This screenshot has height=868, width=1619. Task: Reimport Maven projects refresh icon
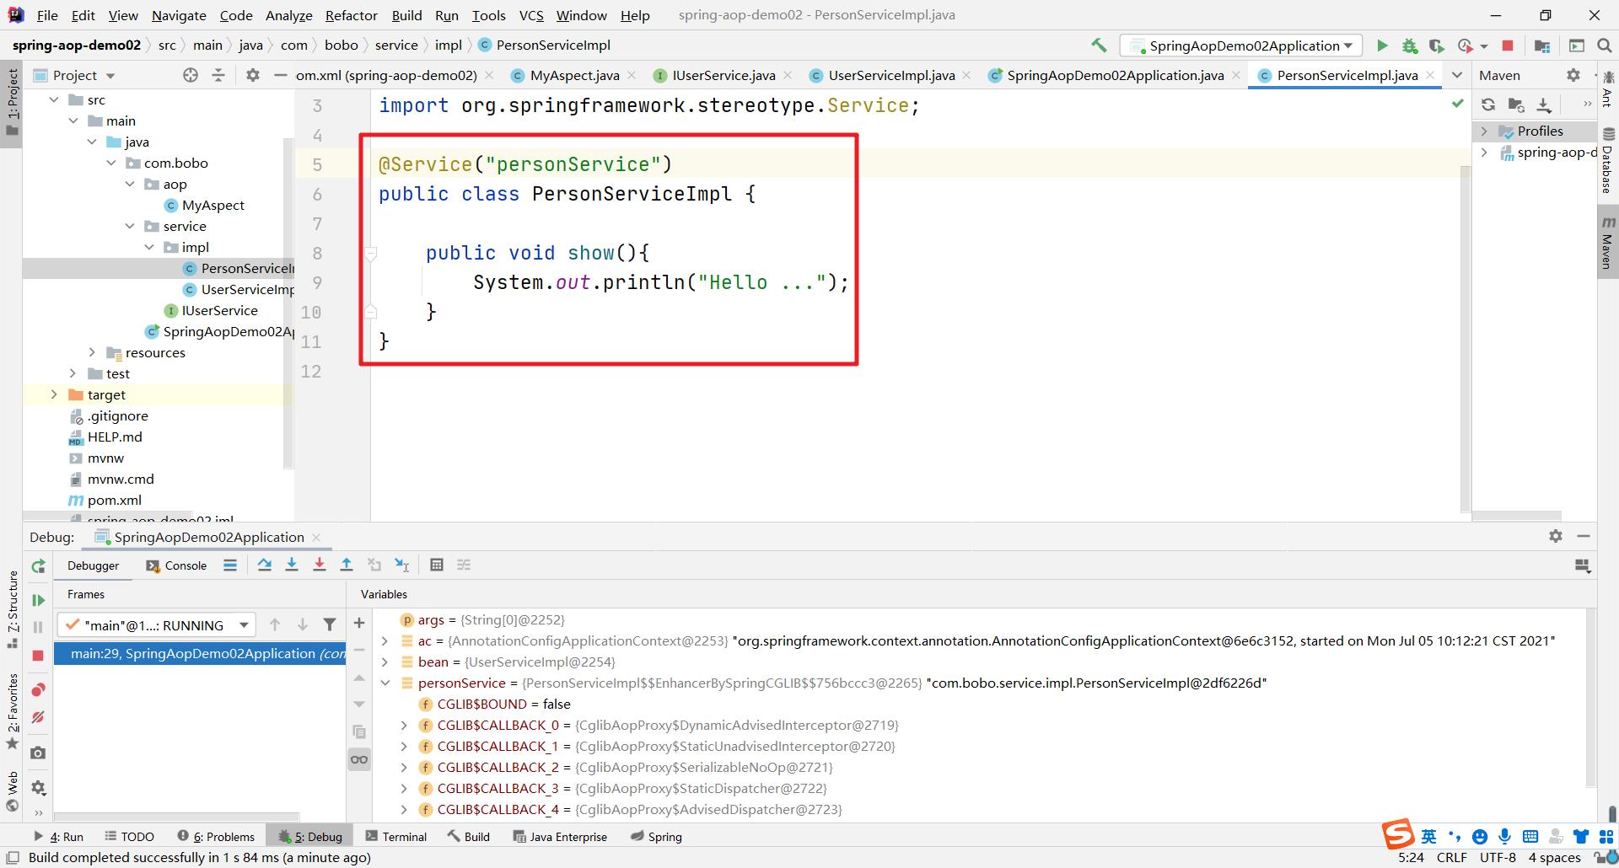1488,104
